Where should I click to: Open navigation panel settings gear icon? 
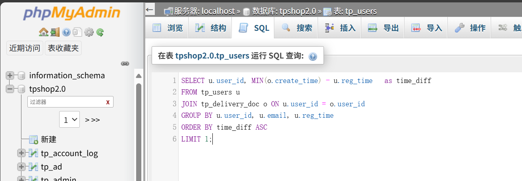pyautogui.click(x=89, y=32)
